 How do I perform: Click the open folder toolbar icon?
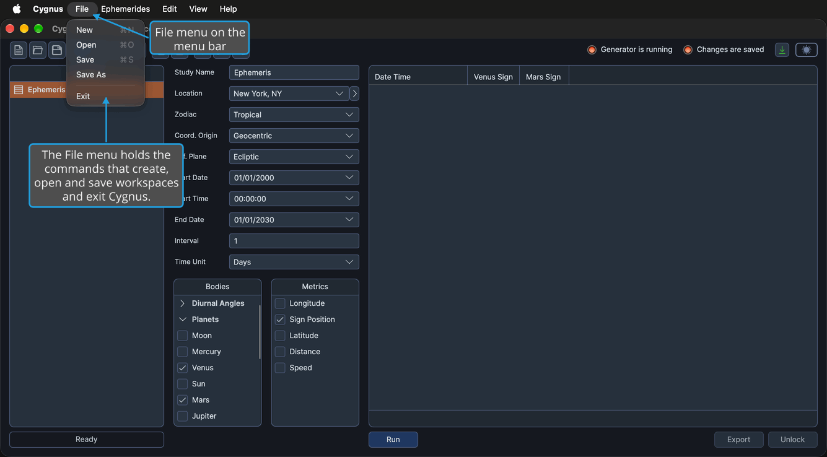pyautogui.click(x=38, y=50)
